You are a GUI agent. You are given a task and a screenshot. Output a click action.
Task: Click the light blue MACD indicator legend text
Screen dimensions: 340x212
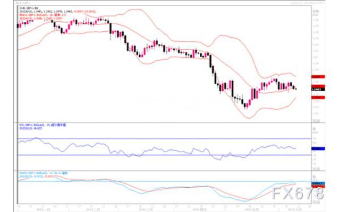tap(44, 173)
